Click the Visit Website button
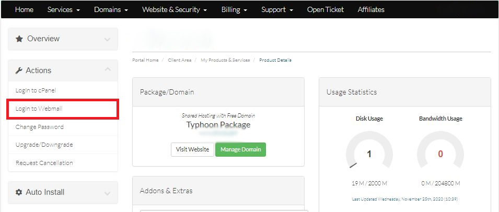Screen dimensions: 499x212 tap(192, 149)
